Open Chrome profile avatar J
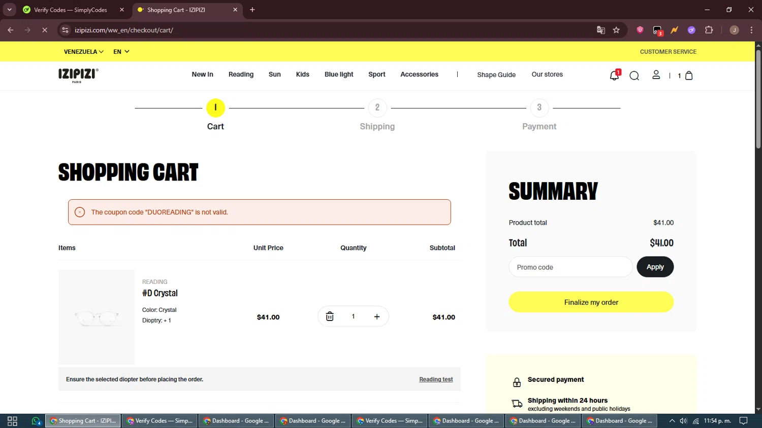Image resolution: width=762 pixels, height=428 pixels. [x=734, y=30]
